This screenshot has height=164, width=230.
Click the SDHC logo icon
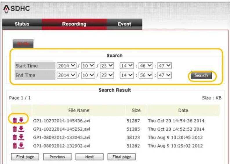point(6,9)
